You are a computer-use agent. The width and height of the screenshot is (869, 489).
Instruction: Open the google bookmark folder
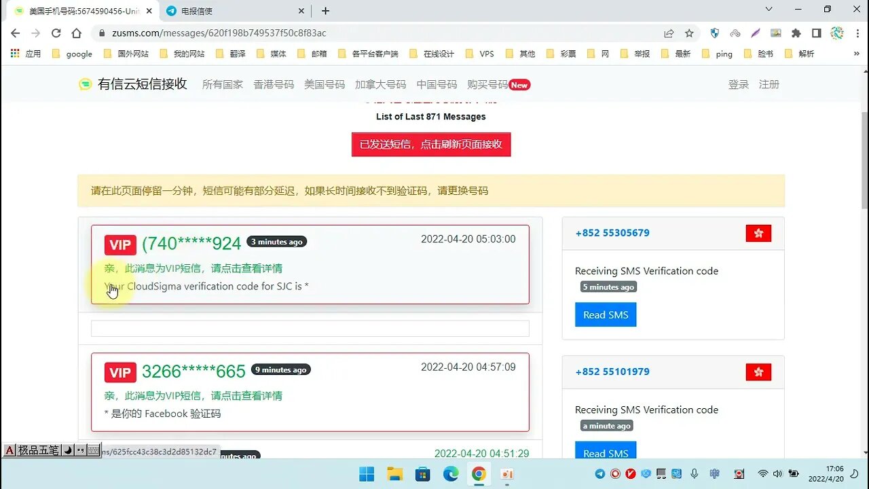72,54
